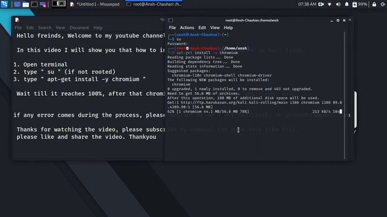The image size is (387, 217).
Task: Click 'Need to get 56.6 MB' line
Action: click(x=204, y=93)
